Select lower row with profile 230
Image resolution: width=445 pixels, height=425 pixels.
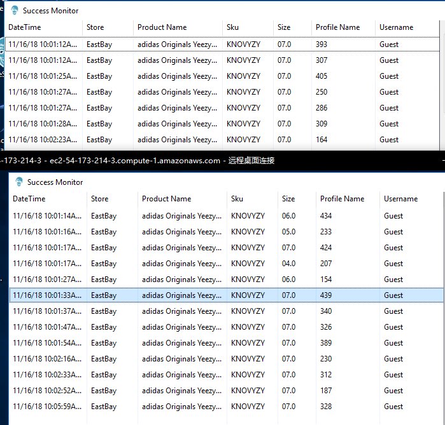point(227,359)
